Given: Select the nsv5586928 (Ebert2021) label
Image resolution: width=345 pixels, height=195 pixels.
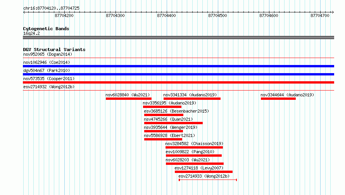Looking at the screenshot, I should pos(169,135).
